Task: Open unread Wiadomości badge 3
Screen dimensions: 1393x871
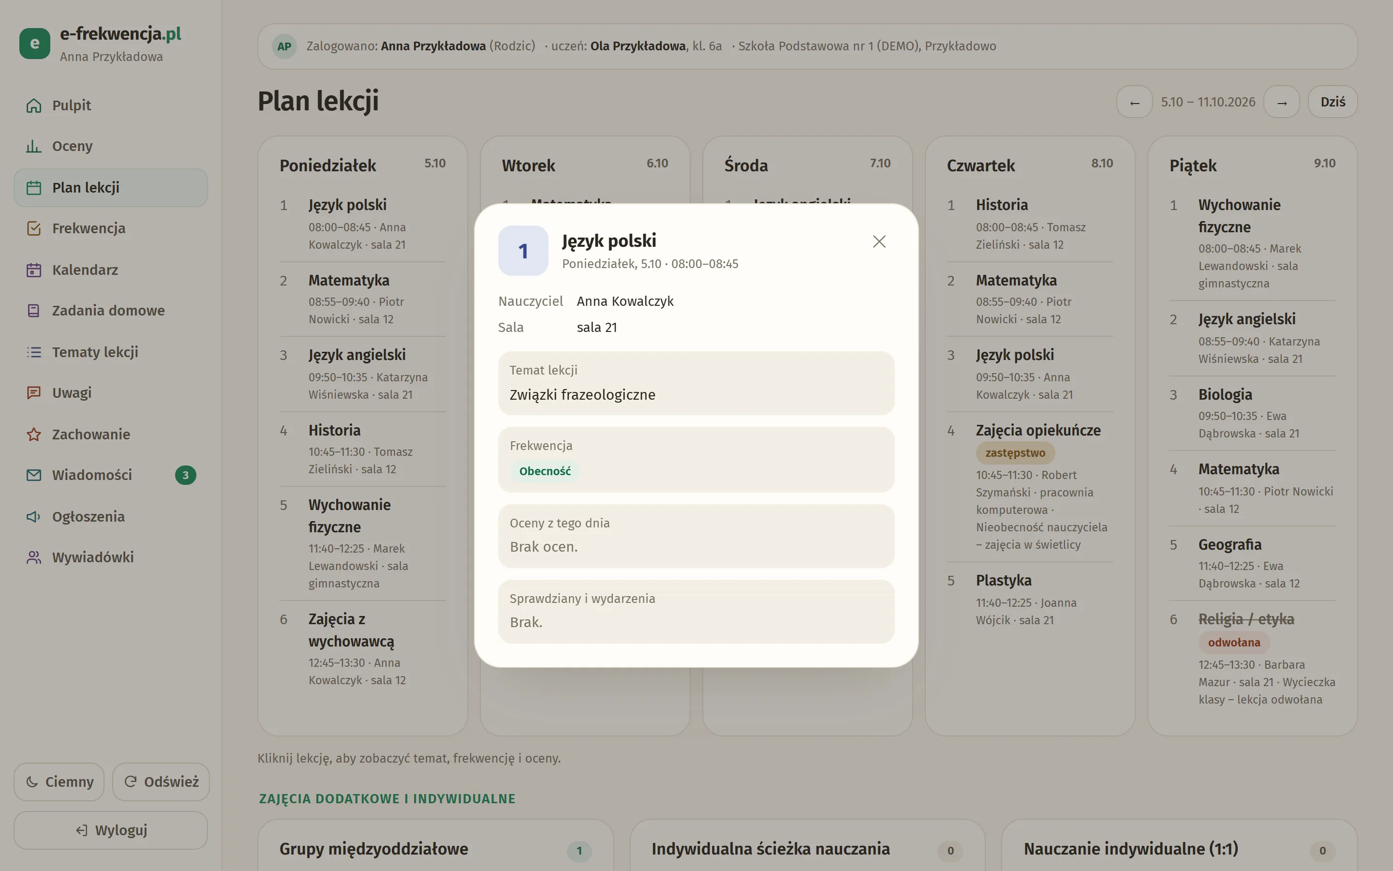Action: click(185, 475)
